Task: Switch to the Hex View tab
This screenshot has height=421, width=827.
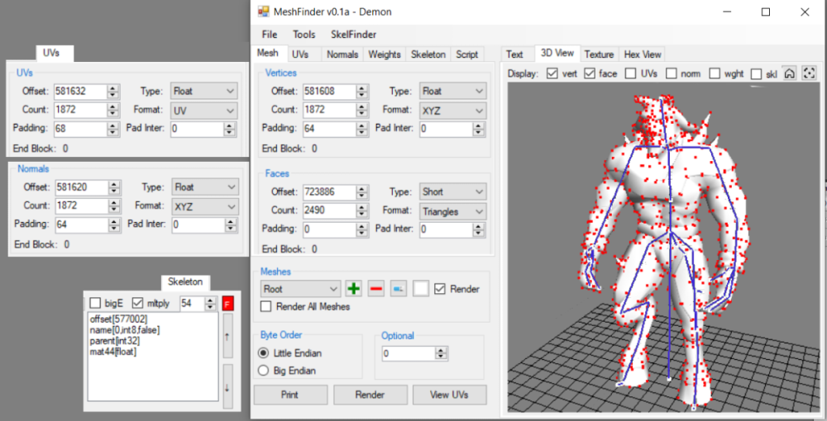Action: click(x=643, y=54)
